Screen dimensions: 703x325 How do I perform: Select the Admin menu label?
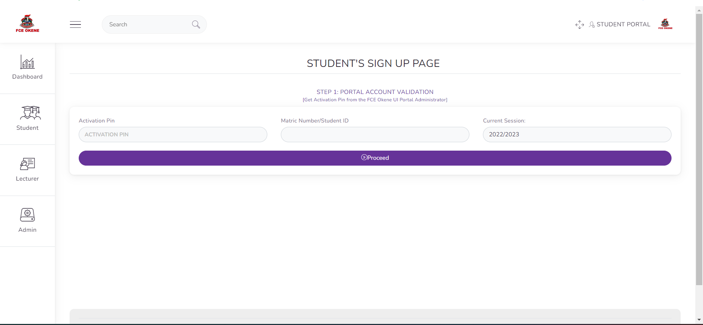point(27,230)
